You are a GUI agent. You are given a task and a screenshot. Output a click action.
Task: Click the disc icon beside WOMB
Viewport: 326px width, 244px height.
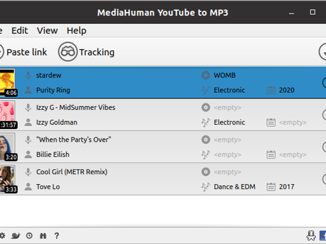(x=206, y=75)
